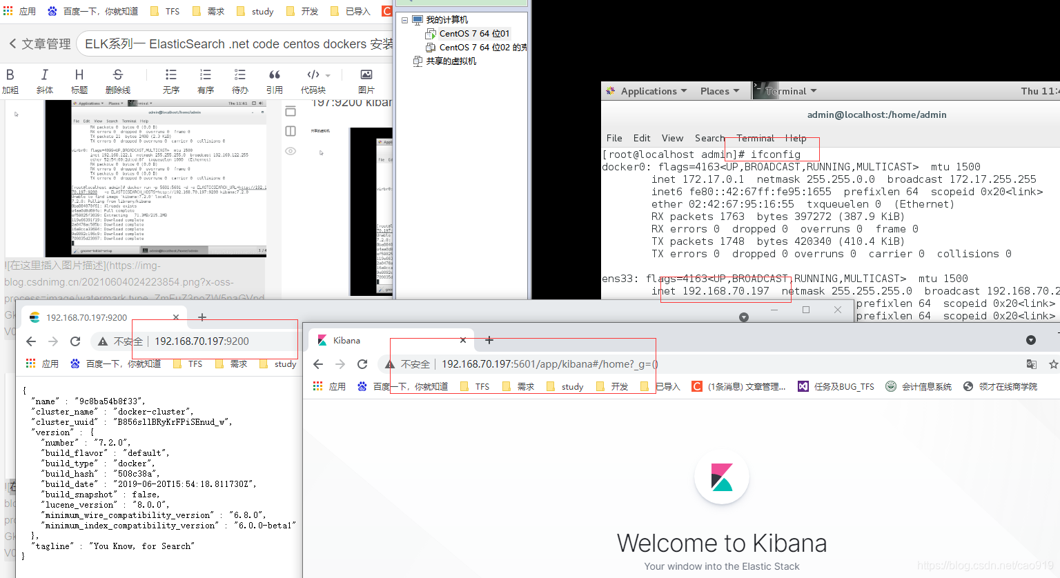
Task: Open 会计信息系统 bookmark
Action: (x=919, y=386)
